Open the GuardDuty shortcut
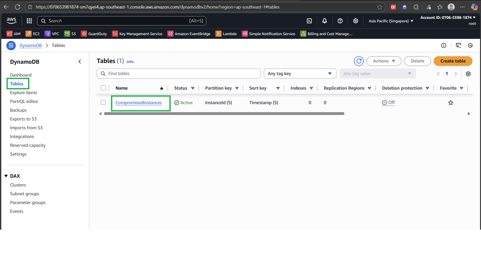This screenshot has height=256, width=481. tap(94, 34)
